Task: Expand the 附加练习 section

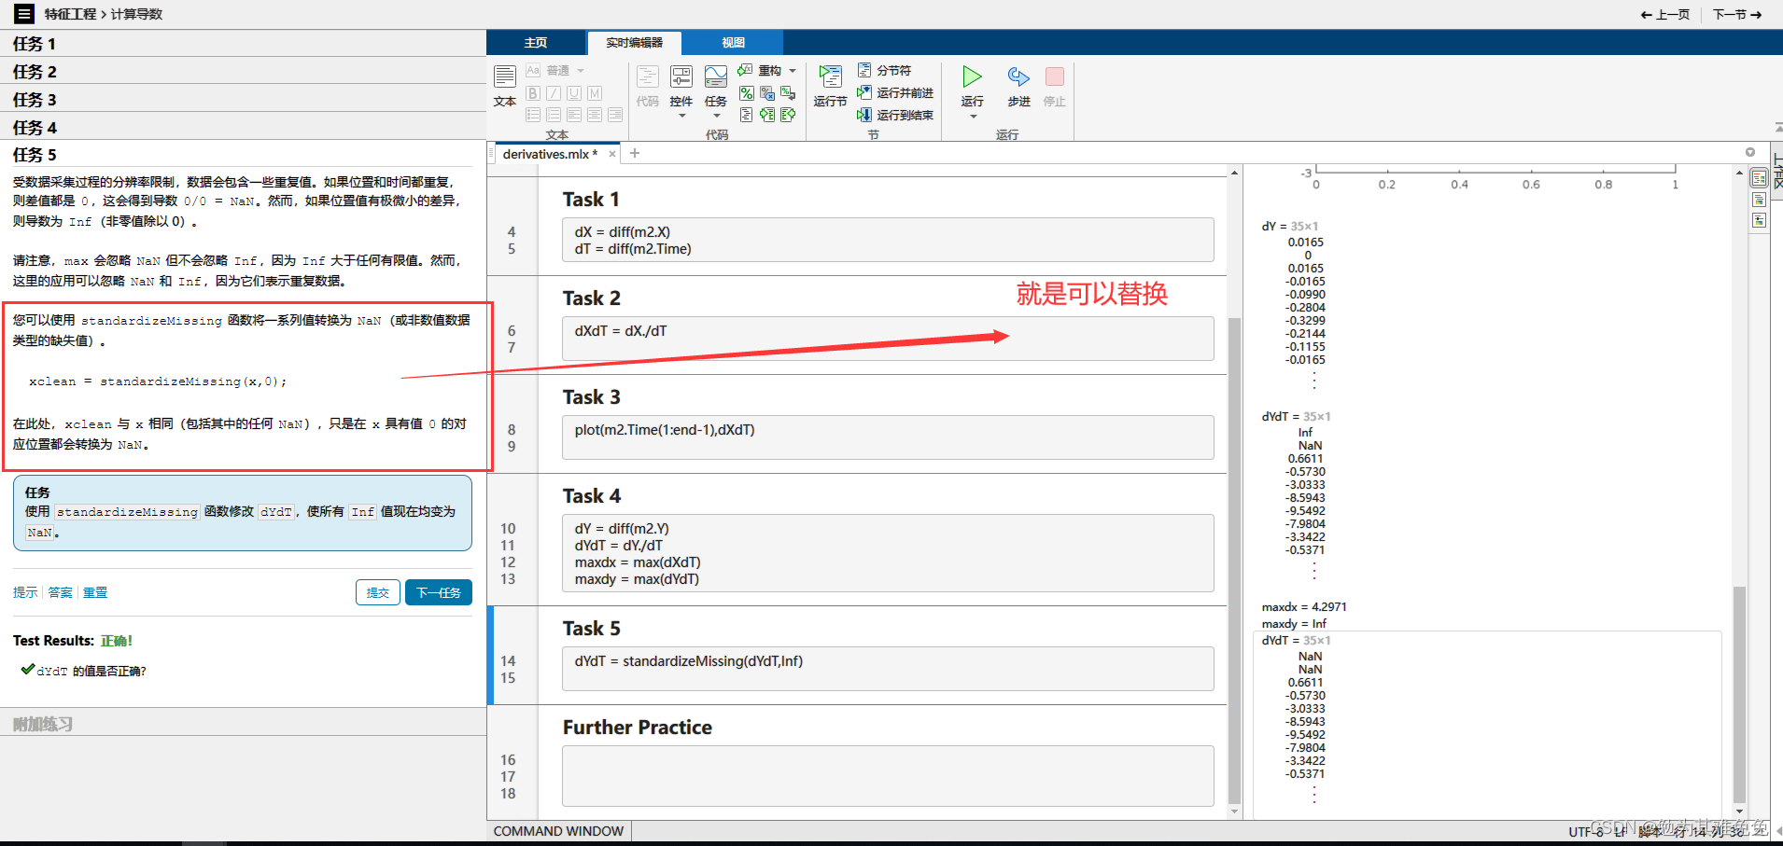Action: tap(243, 724)
